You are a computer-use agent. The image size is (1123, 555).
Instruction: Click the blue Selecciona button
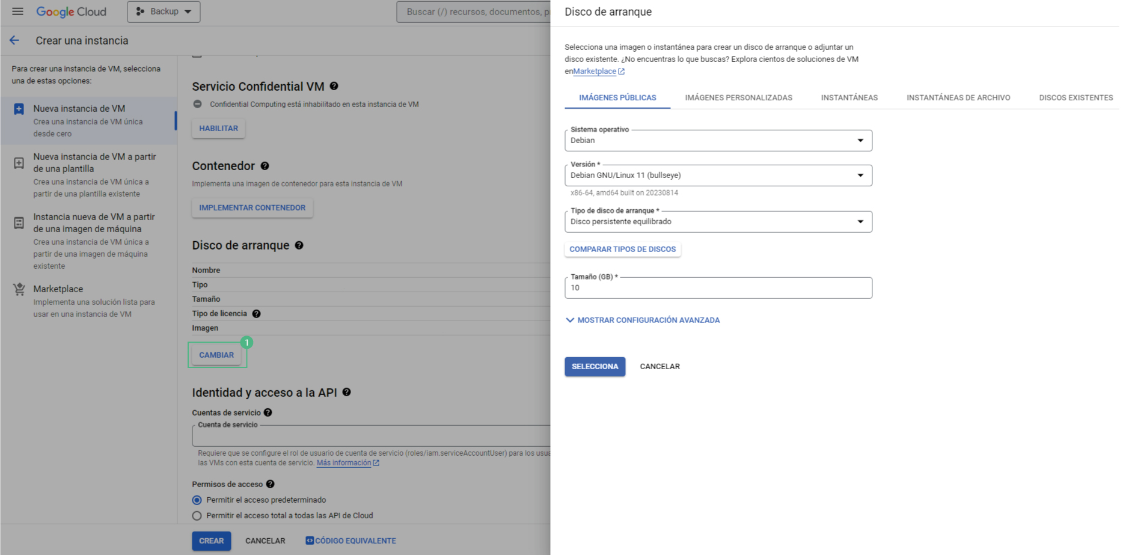pos(595,367)
